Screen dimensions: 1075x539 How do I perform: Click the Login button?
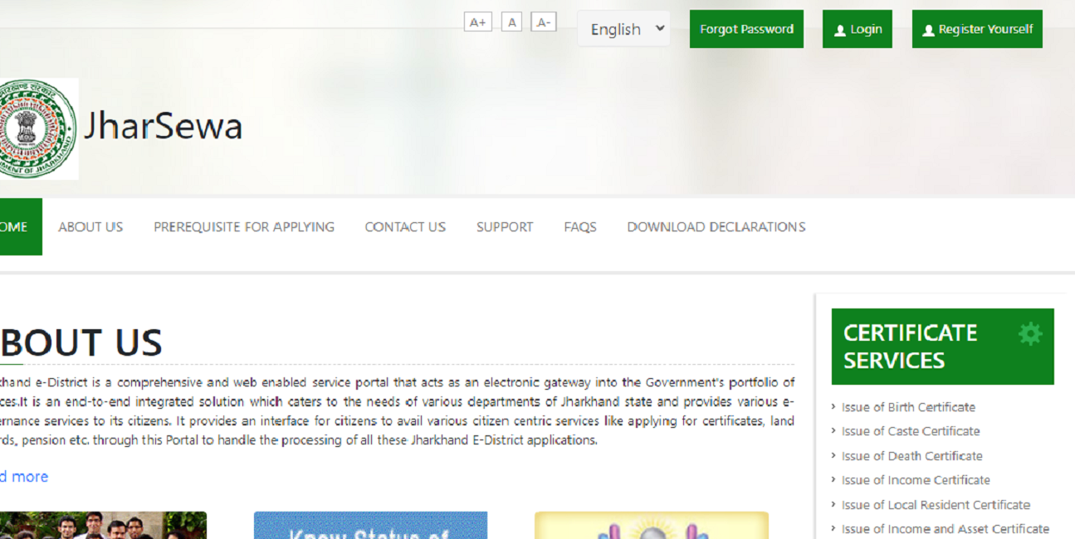857,29
